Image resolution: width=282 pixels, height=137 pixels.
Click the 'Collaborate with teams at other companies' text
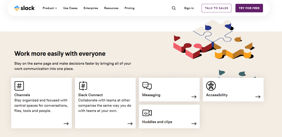coord(104,106)
